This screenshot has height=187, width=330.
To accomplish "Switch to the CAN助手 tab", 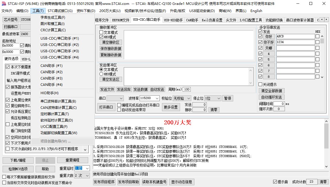I will tap(192, 20).
